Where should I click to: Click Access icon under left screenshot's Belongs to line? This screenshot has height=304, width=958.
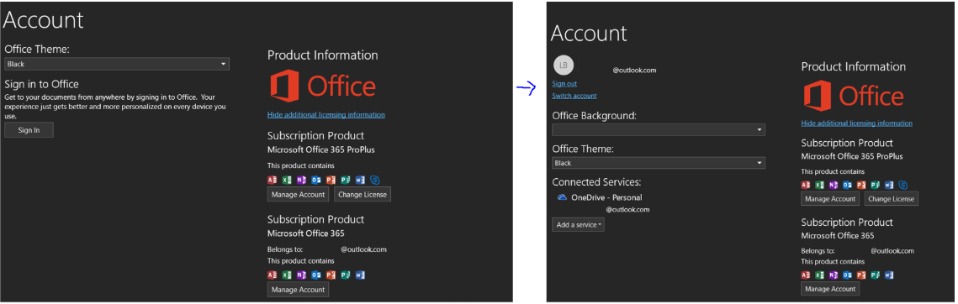(272, 275)
